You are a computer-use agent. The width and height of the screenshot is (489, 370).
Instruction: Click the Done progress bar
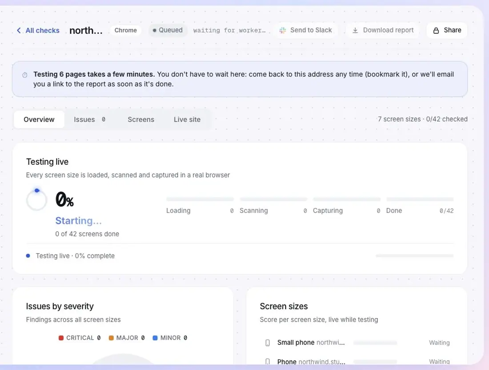pos(420,199)
